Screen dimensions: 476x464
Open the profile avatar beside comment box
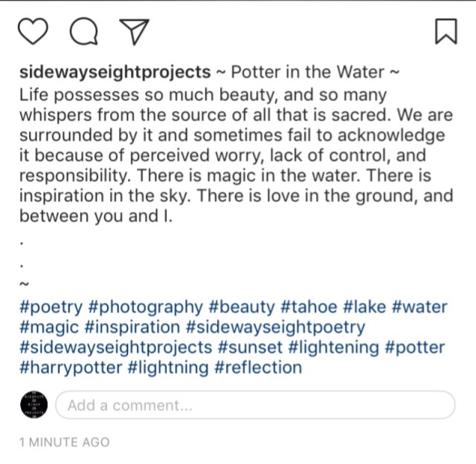33,405
